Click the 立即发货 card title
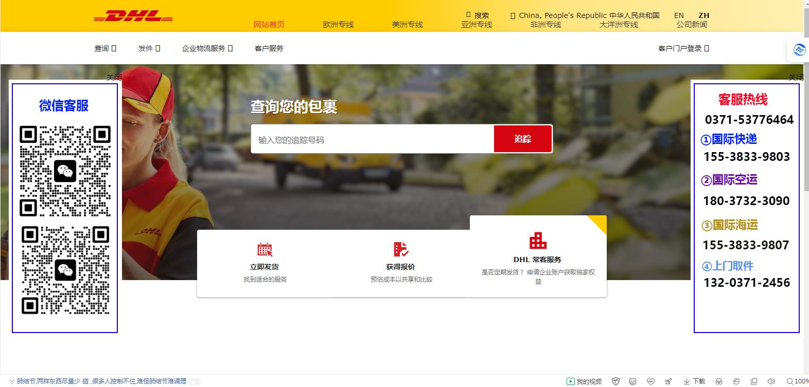 264,267
